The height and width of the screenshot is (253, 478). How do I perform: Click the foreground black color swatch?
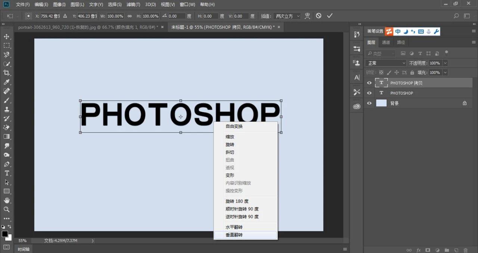pos(5,234)
